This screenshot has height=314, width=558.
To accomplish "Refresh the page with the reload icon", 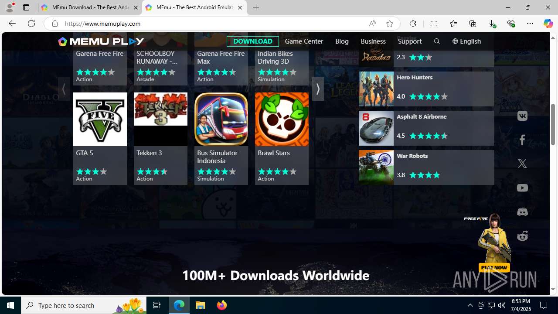I will click(31, 24).
